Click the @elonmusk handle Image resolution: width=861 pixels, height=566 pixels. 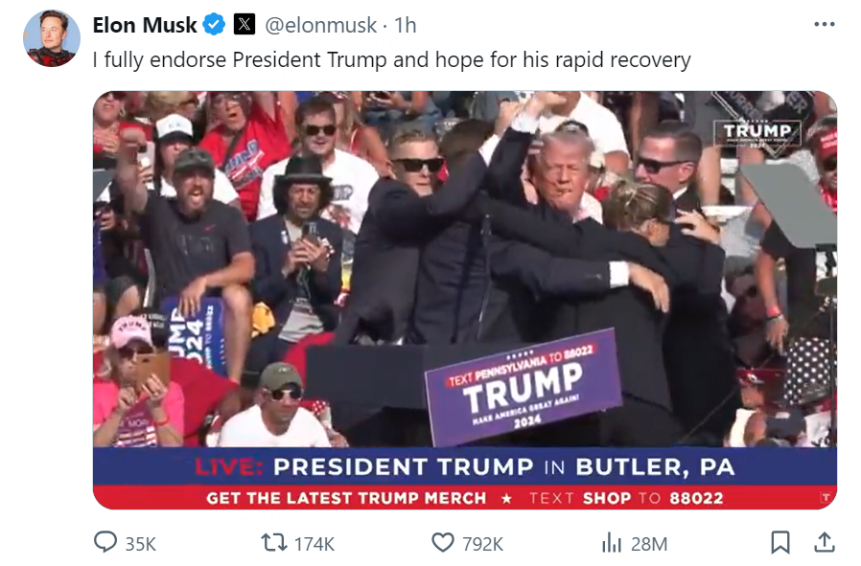[321, 25]
